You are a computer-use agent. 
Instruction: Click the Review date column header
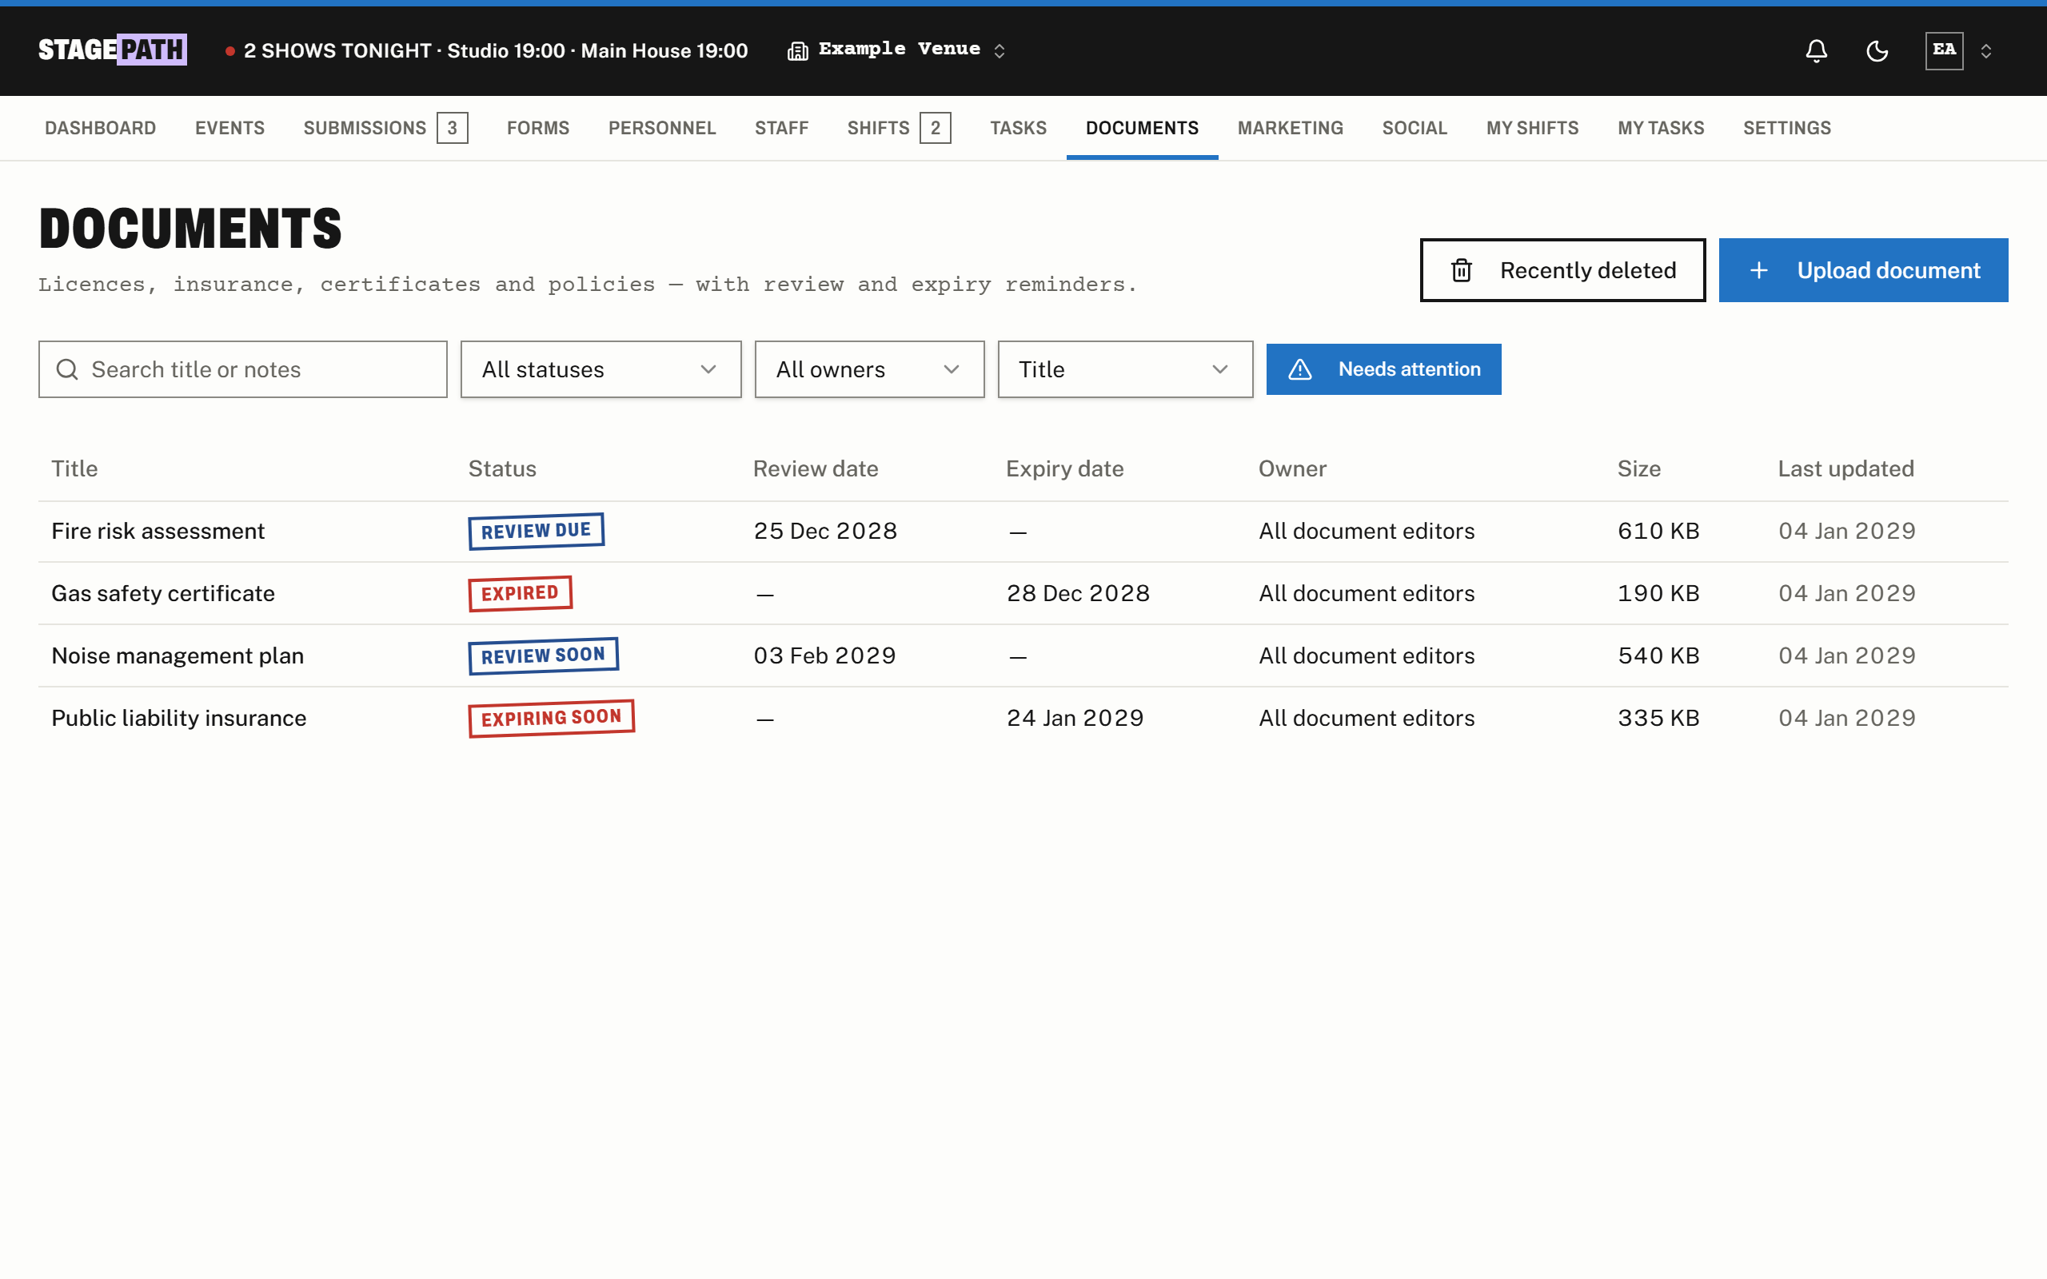click(816, 468)
